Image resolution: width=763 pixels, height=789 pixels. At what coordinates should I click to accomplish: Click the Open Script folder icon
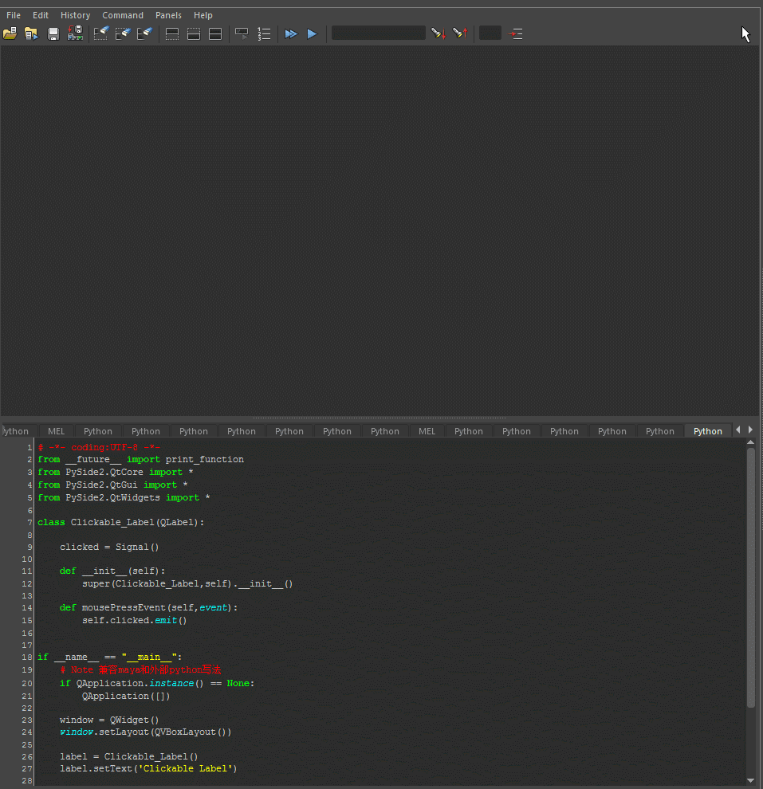coord(10,33)
